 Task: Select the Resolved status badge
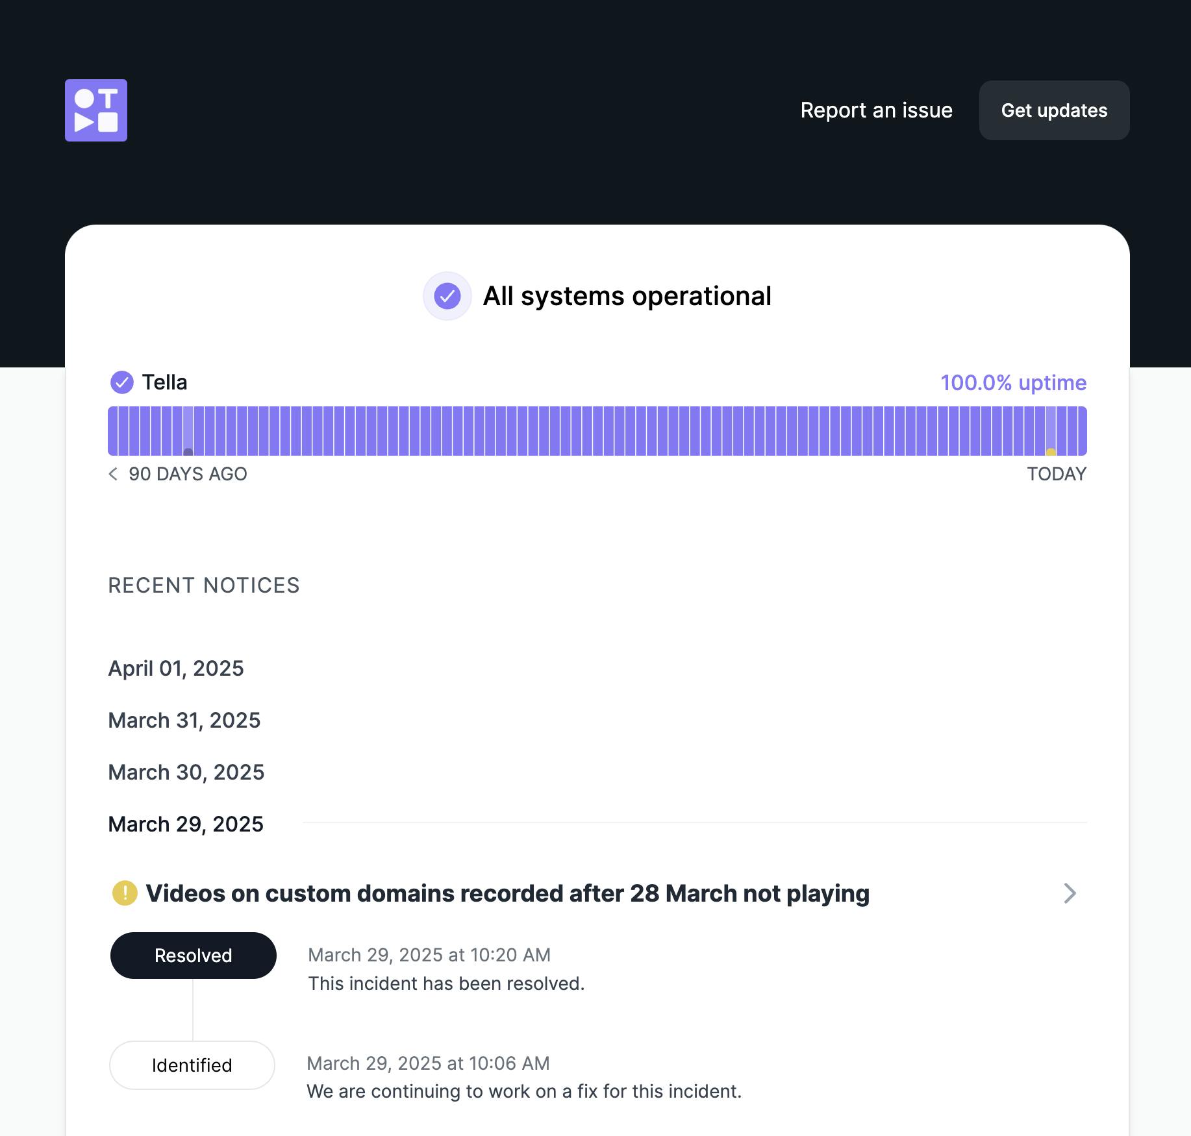click(x=193, y=956)
